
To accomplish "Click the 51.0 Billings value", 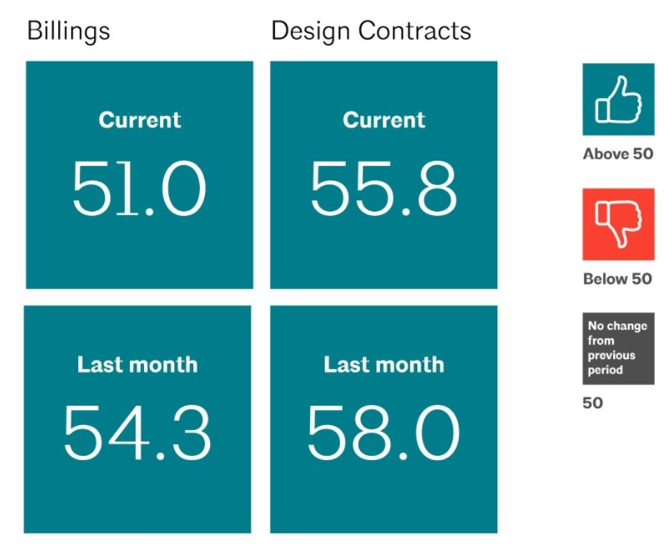I will [139, 188].
